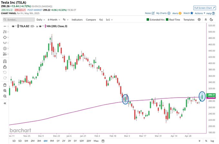Click the magenta MA color bar
Screen dimensions: 219x144
click(45, 26)
